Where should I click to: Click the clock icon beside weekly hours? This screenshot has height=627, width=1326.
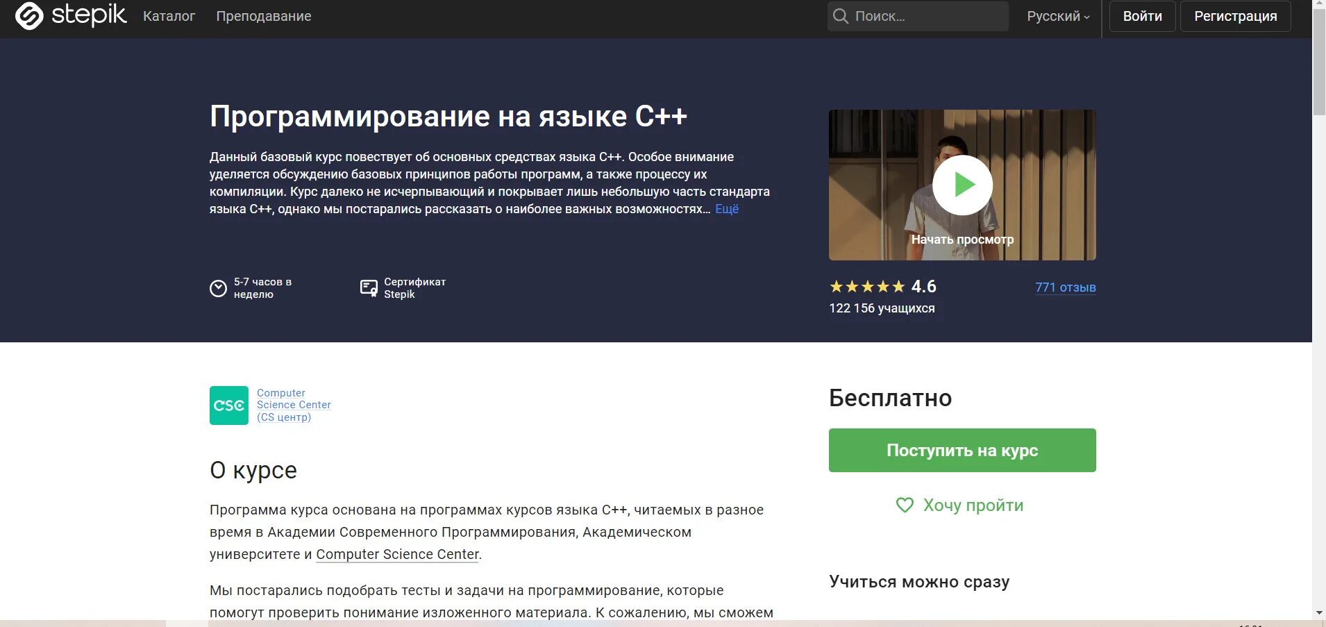click(x=218, y=288)
